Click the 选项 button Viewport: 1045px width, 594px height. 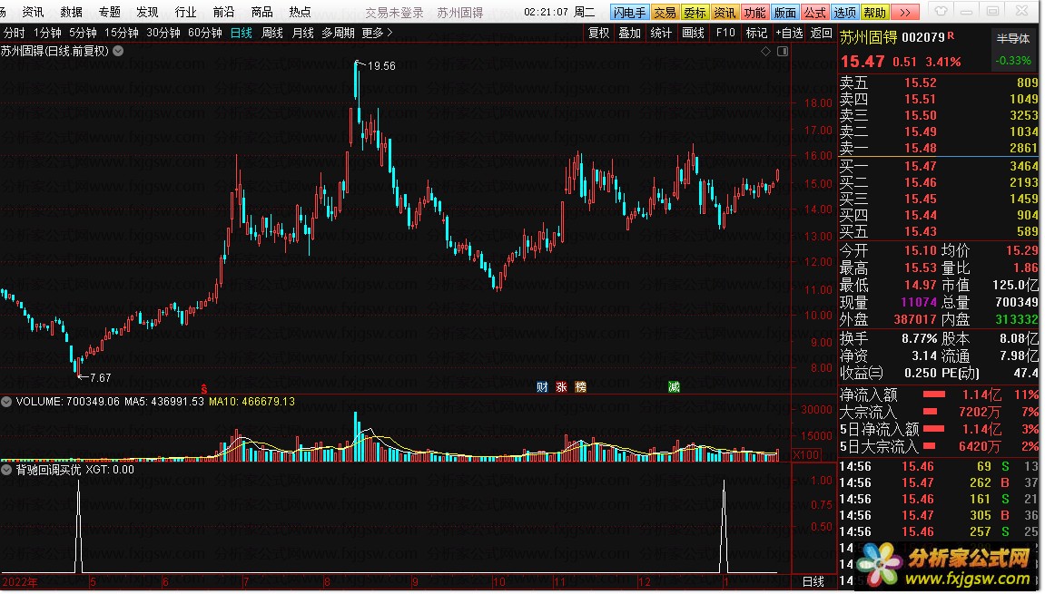(844, 12)
